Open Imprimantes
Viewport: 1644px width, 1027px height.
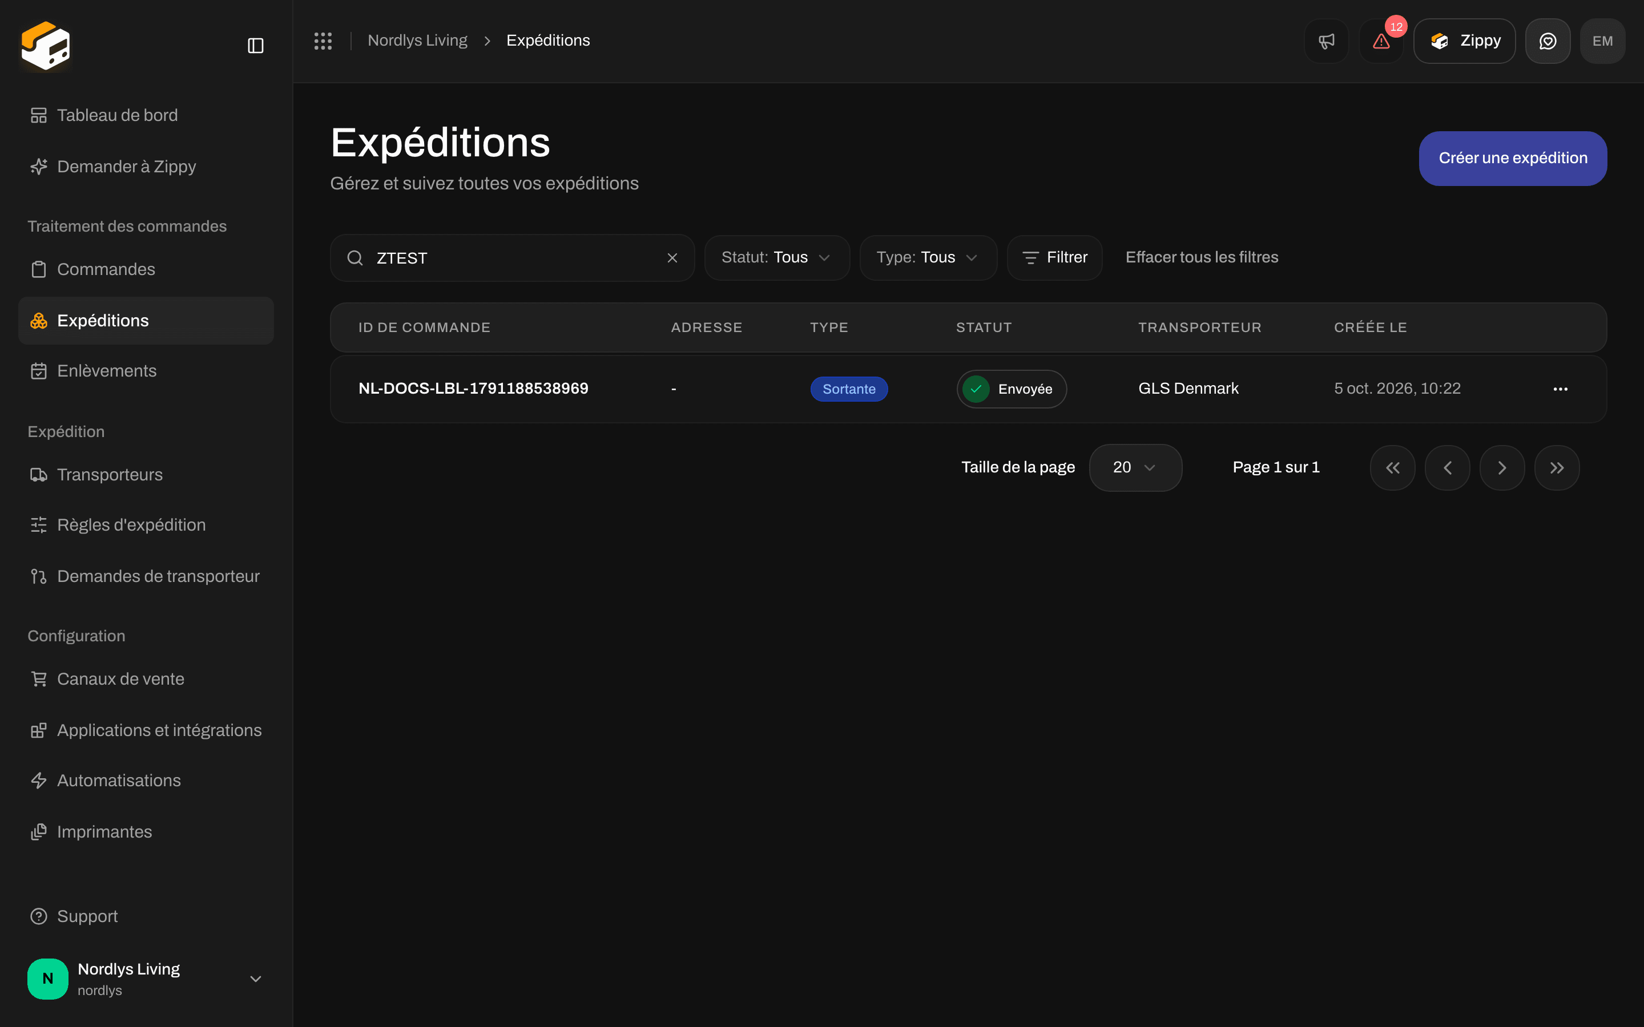tap(146, 832)
